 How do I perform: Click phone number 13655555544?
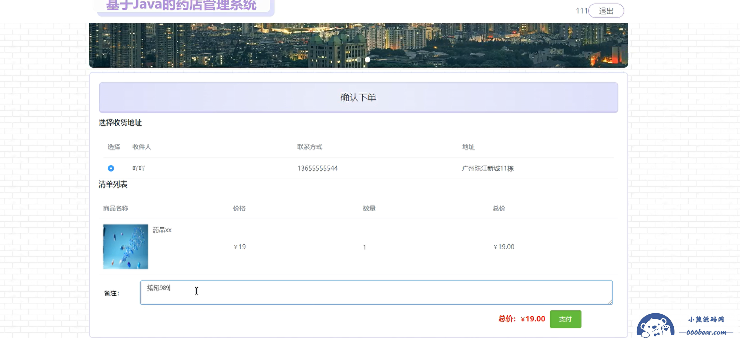pos(317,168)
